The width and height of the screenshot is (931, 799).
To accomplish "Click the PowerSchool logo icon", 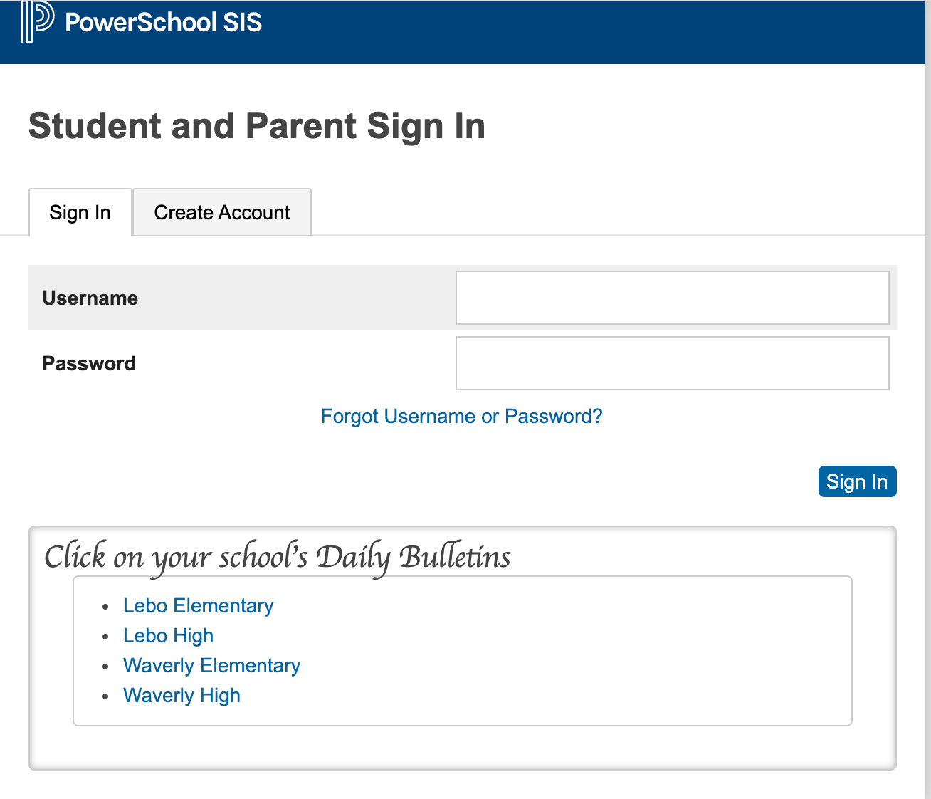I will point(37,21).
